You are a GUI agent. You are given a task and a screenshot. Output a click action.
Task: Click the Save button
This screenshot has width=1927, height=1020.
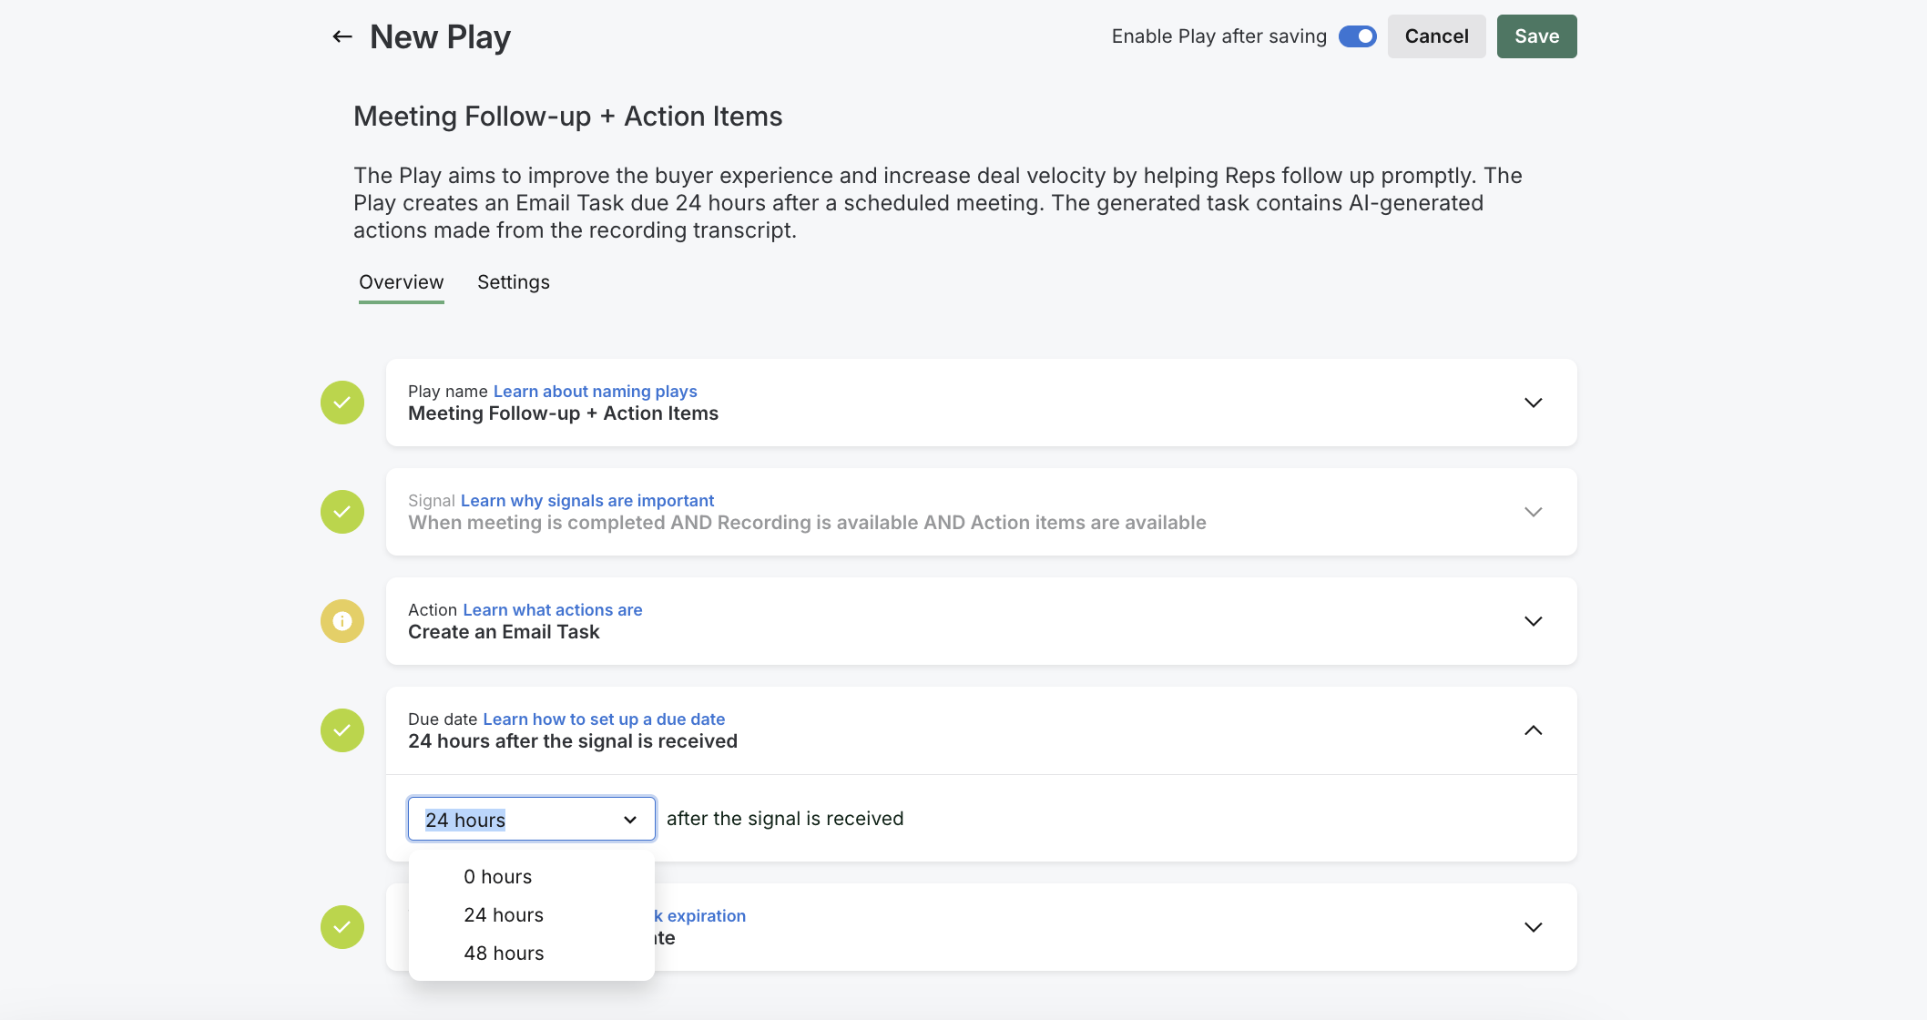[1535, 36]
